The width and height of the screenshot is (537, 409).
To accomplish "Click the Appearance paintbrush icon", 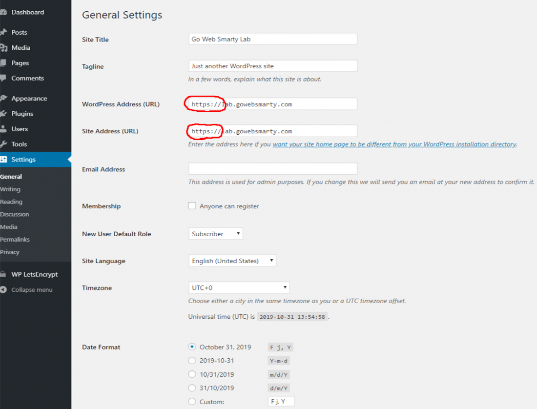I will [3, 98].
